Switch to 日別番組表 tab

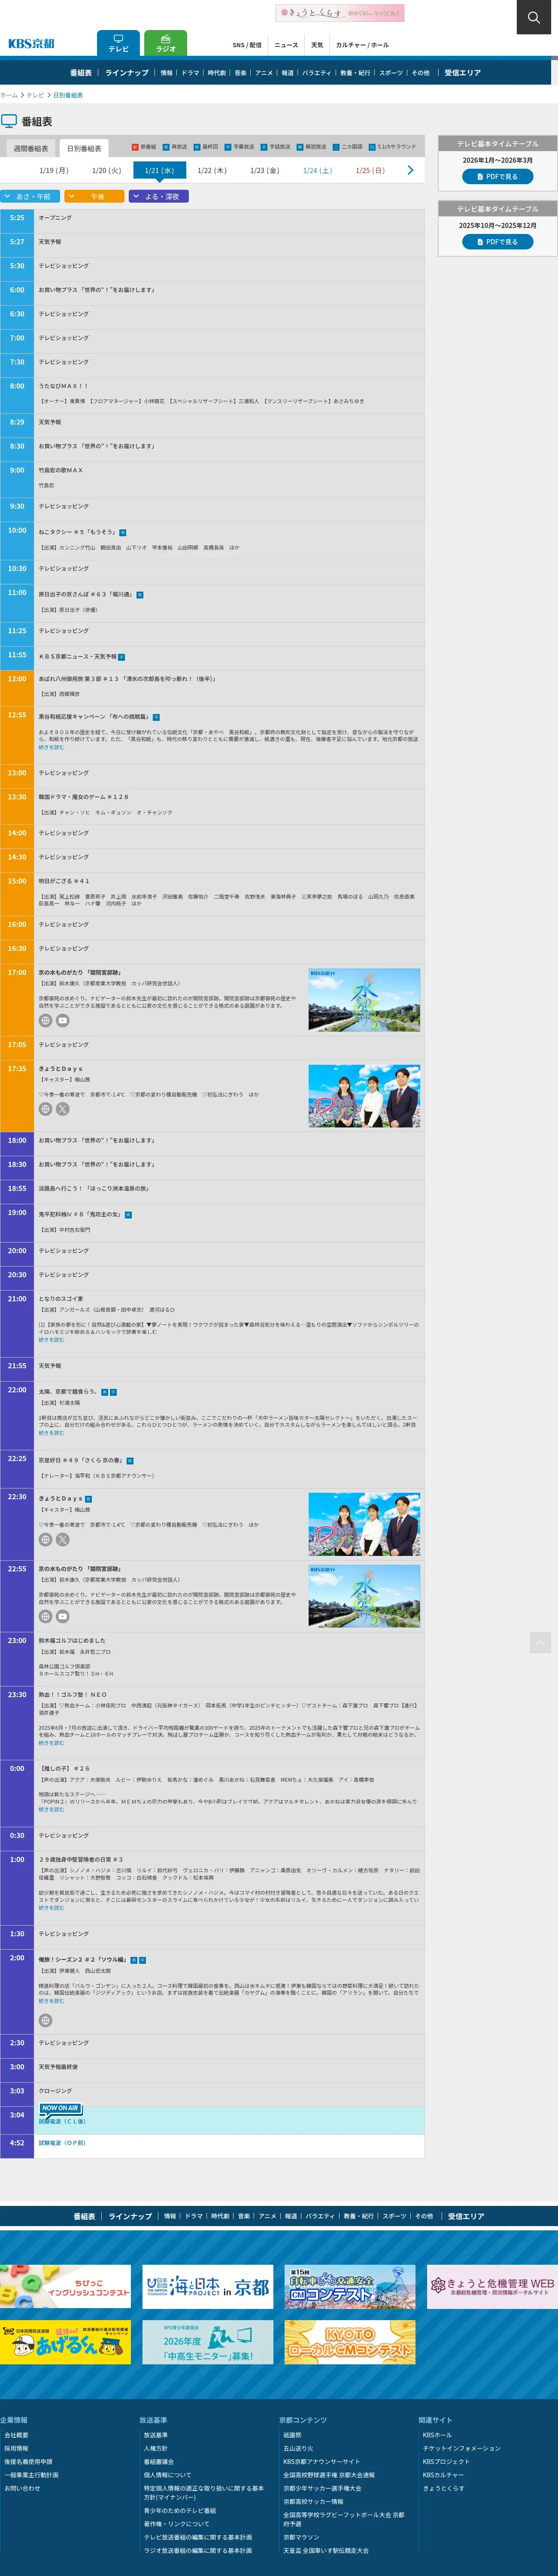84,148
